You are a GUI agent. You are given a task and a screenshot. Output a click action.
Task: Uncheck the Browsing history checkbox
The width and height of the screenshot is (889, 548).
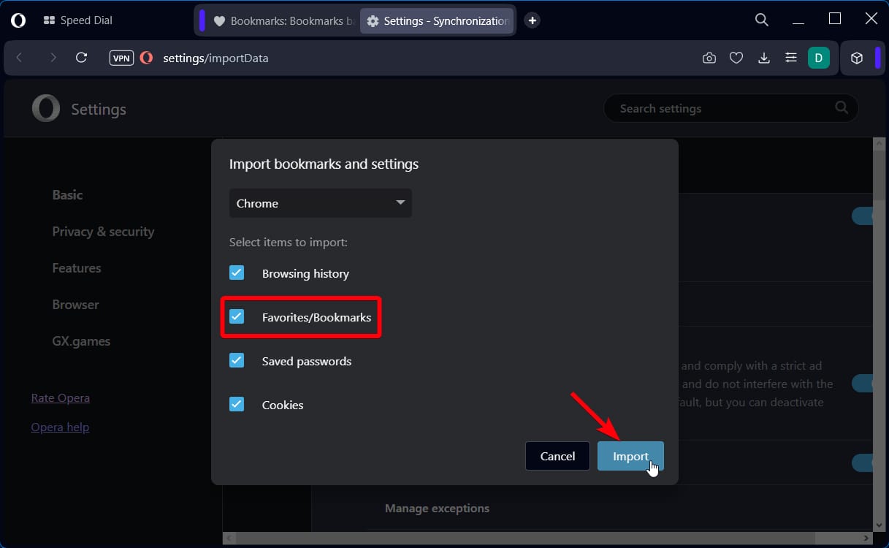(x=237, y=273)
